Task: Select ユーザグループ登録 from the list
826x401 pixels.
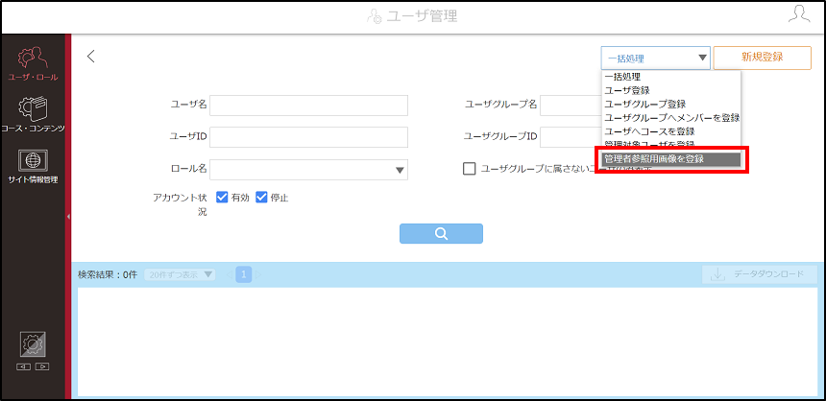Action: 671,104
